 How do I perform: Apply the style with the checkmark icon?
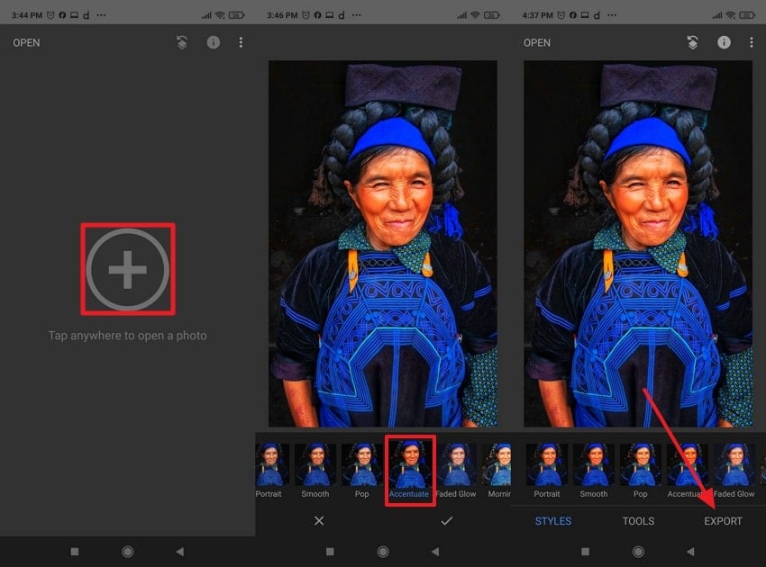(x=446, y=520)
